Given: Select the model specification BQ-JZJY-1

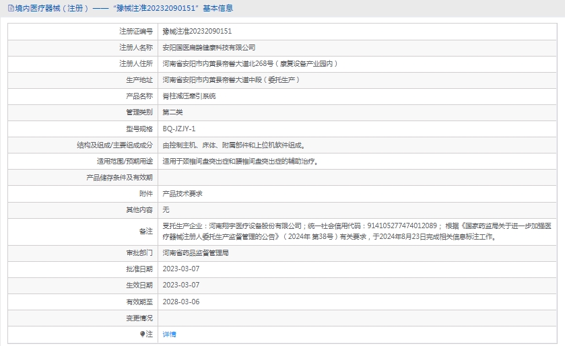Looking at the screenshot, I should click(179, 128).
